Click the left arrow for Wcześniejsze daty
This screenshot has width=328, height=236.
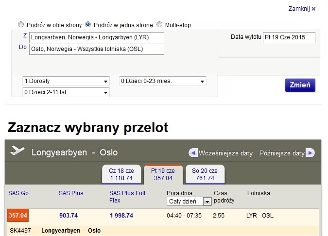coord(193,153)
